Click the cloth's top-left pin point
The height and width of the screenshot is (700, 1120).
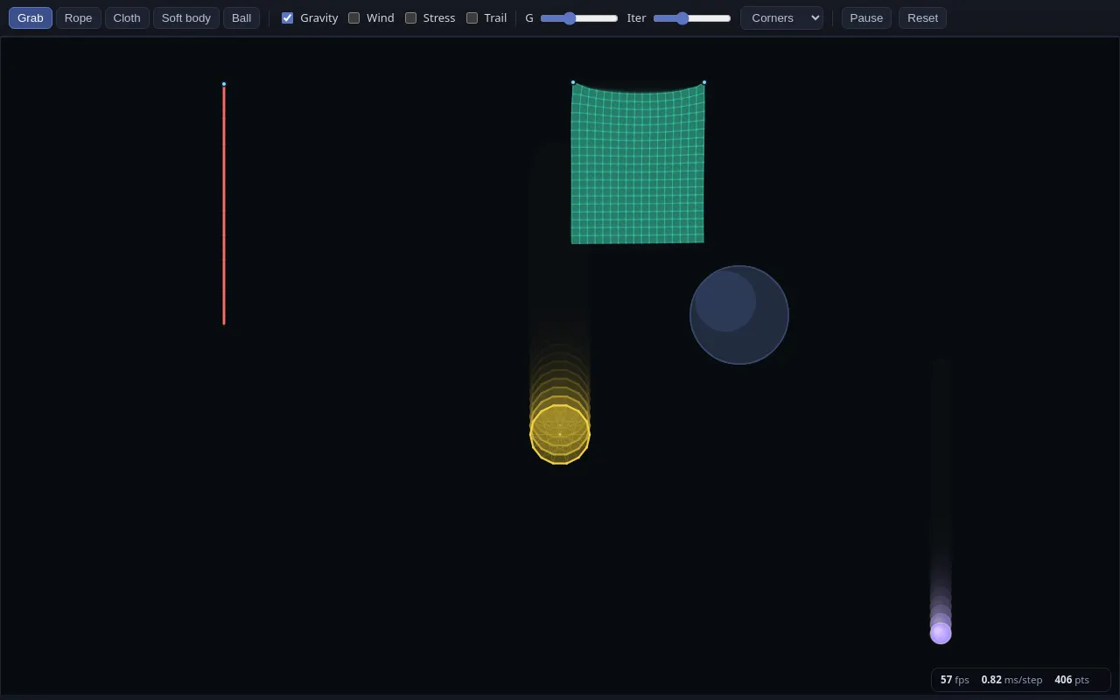[573, 82]
